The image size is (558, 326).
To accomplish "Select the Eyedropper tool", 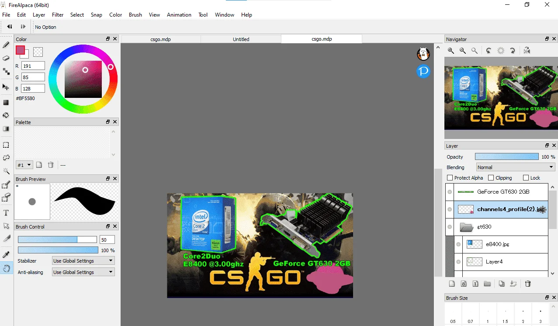I will coord(6,254).
